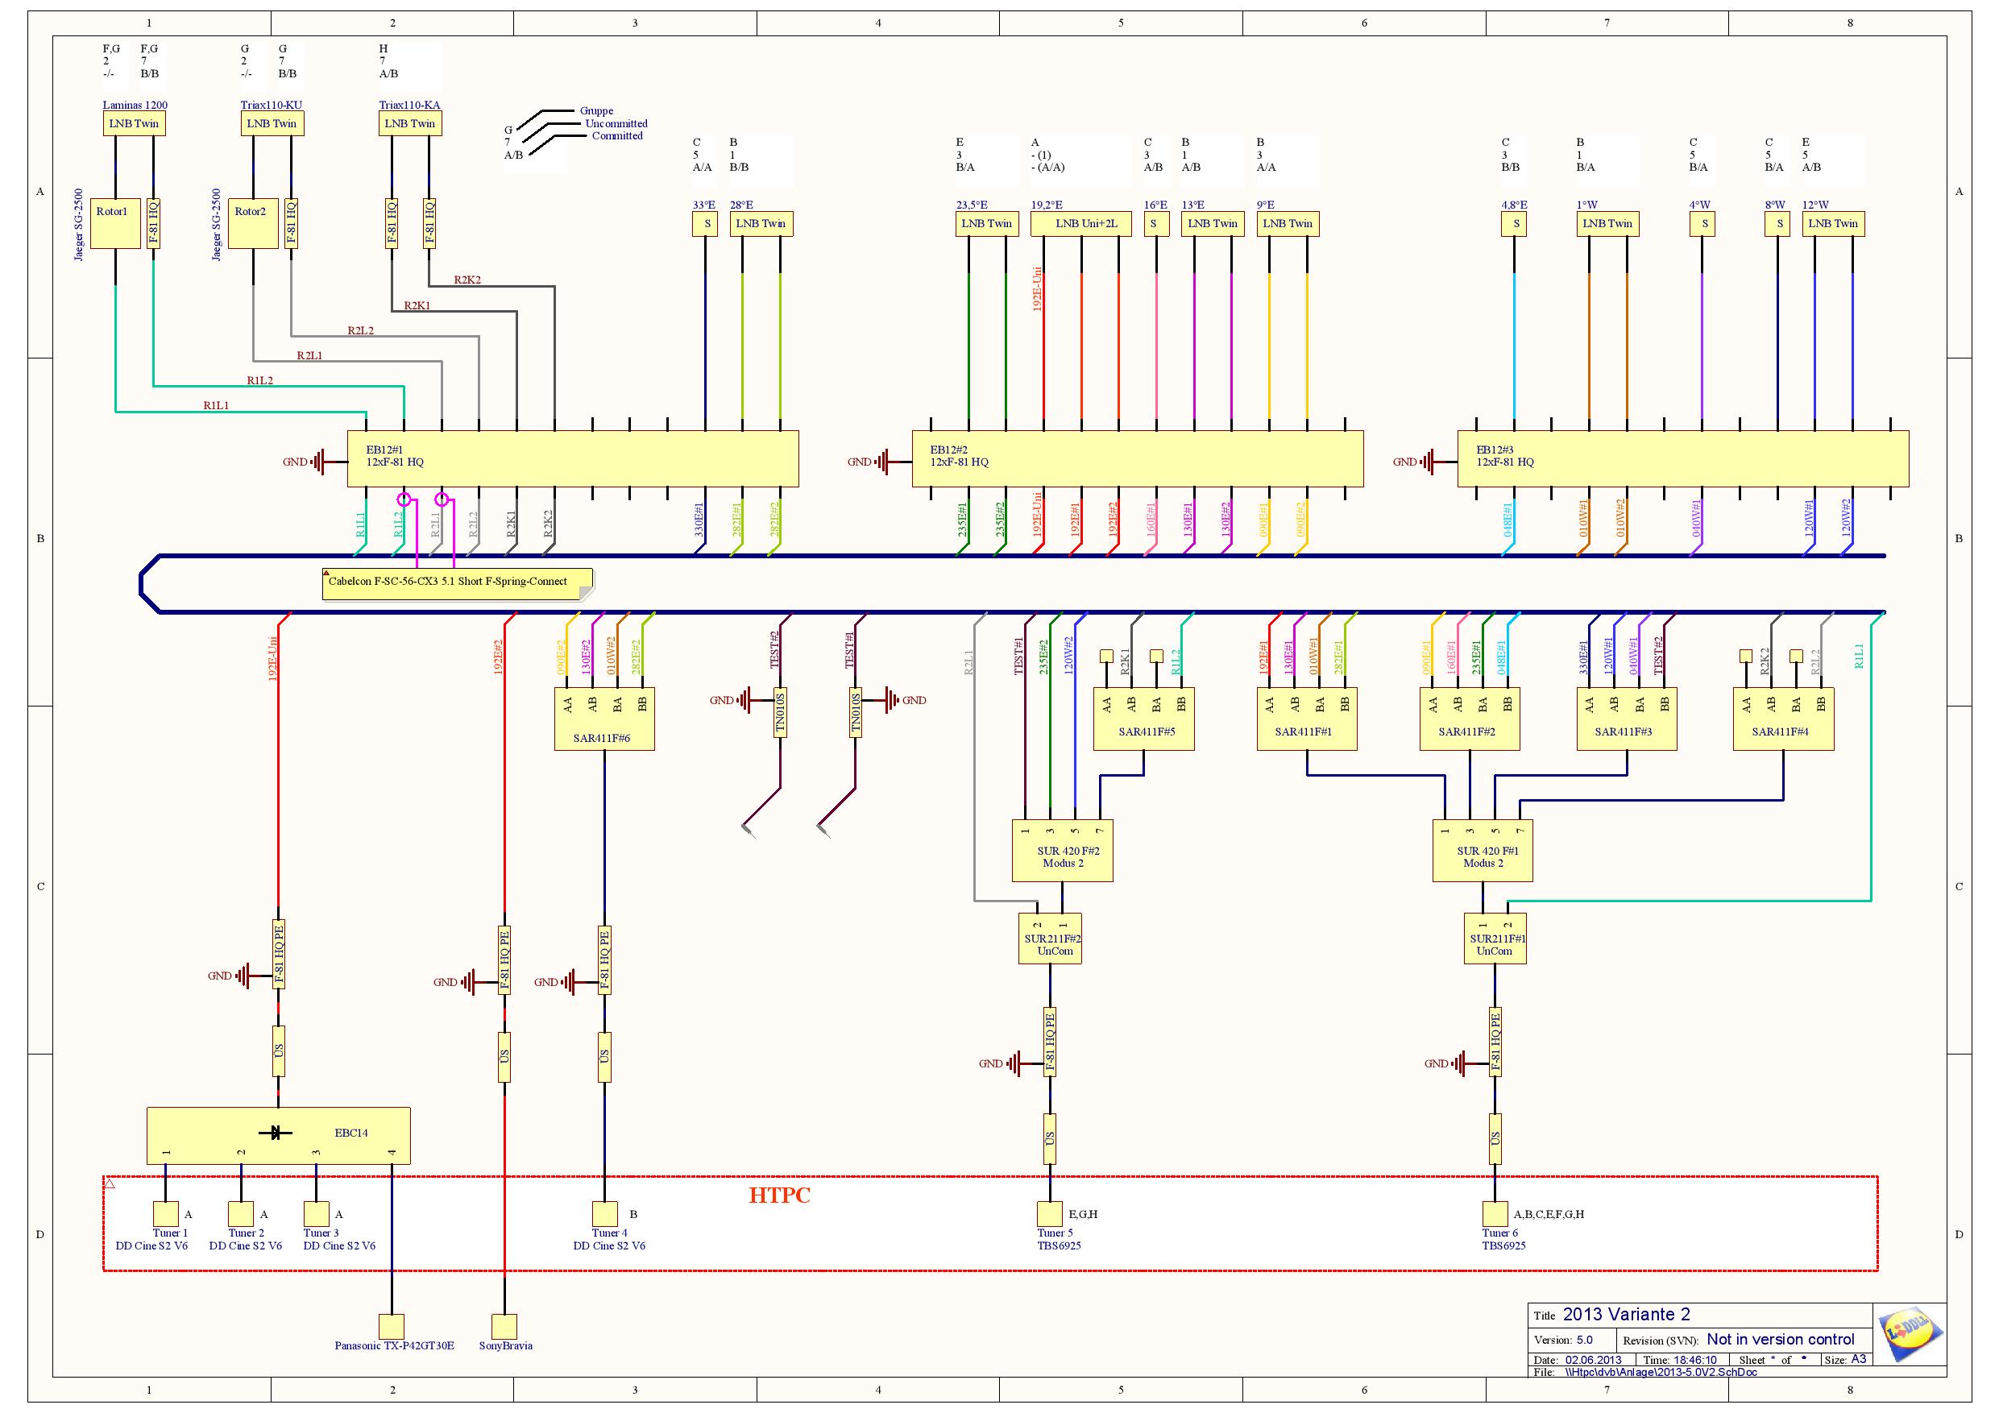Click the 'Committed' legend label
This screenshot has width=1999, height=1413.
pos(617,136)
